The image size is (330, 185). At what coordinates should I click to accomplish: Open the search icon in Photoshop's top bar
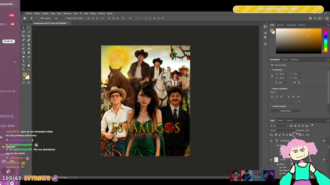(x=315, y=18)
